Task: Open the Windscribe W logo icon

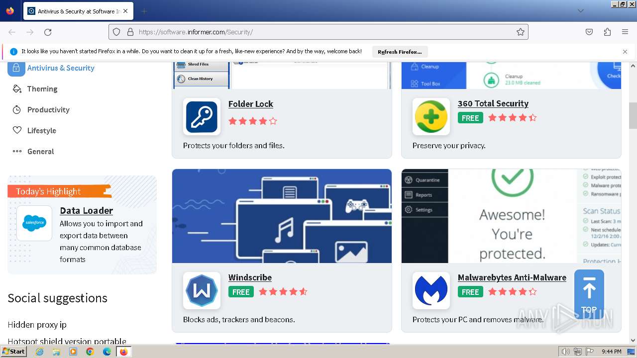Action: (x=202, y=290)
